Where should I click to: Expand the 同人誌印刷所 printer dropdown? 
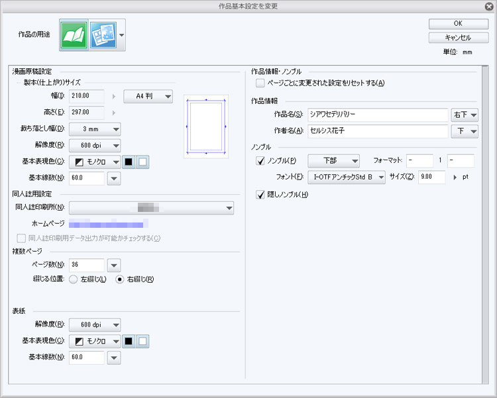(151, 208)
